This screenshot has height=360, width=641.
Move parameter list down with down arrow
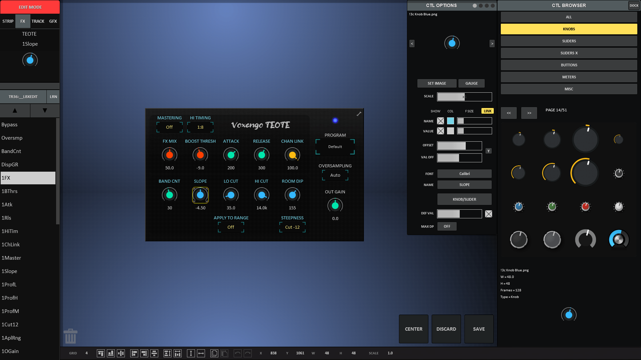tap(45, 110)
